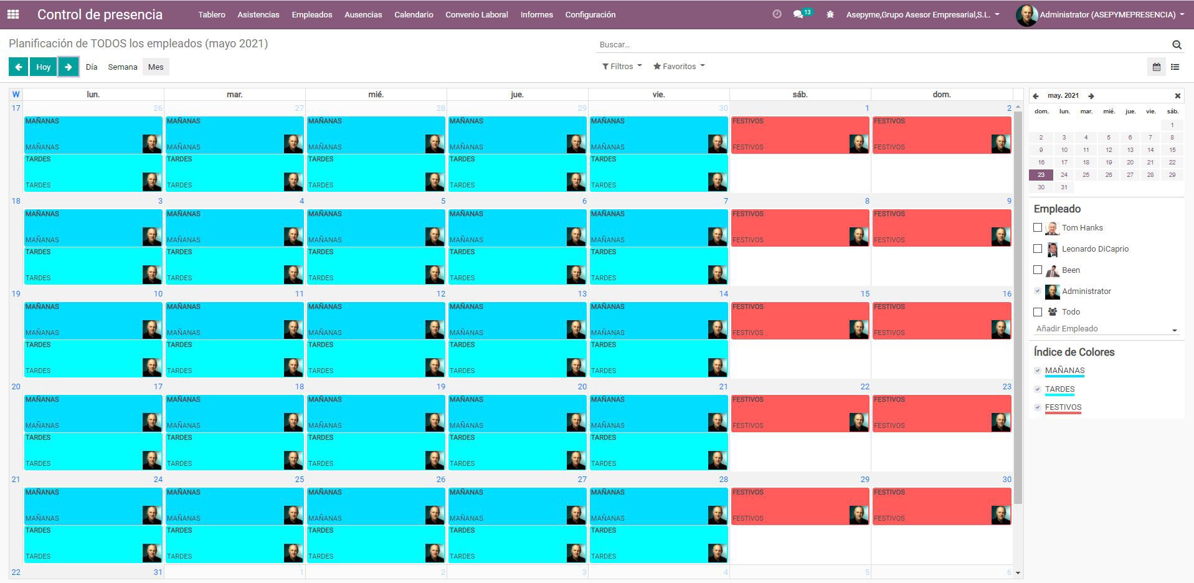
Task: Open the chat messages icon
Action: click(x=798, y=14)
